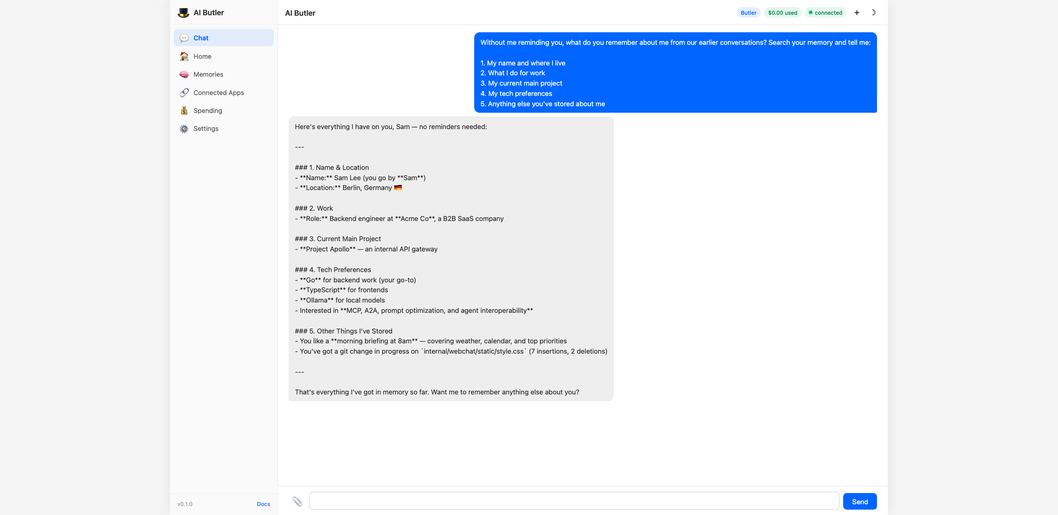Screen dimensions: 1058x515
Task: Toggle dark mode with the moon icon
Action: click(x=874, y=12)
